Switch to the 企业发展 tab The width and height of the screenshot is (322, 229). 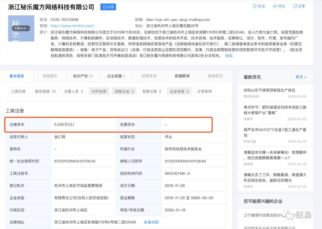click(116, 76)
